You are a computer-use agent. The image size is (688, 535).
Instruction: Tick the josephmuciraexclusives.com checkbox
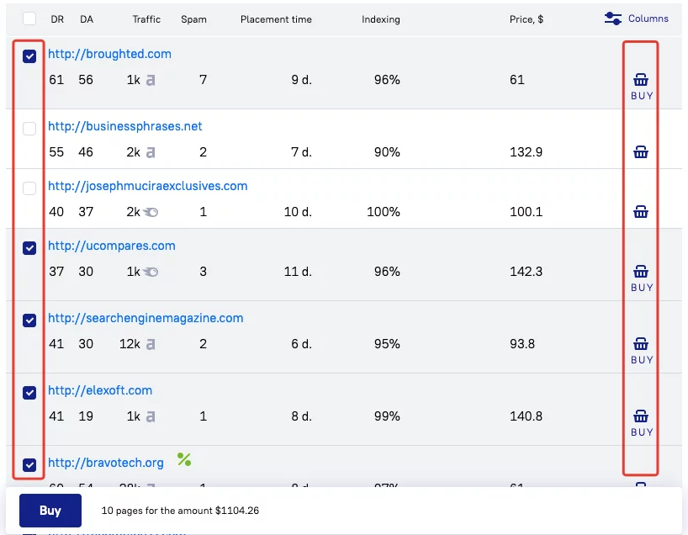[29, 188]
